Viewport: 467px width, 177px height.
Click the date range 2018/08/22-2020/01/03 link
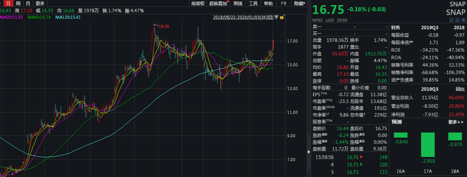[x=243, y=17]
